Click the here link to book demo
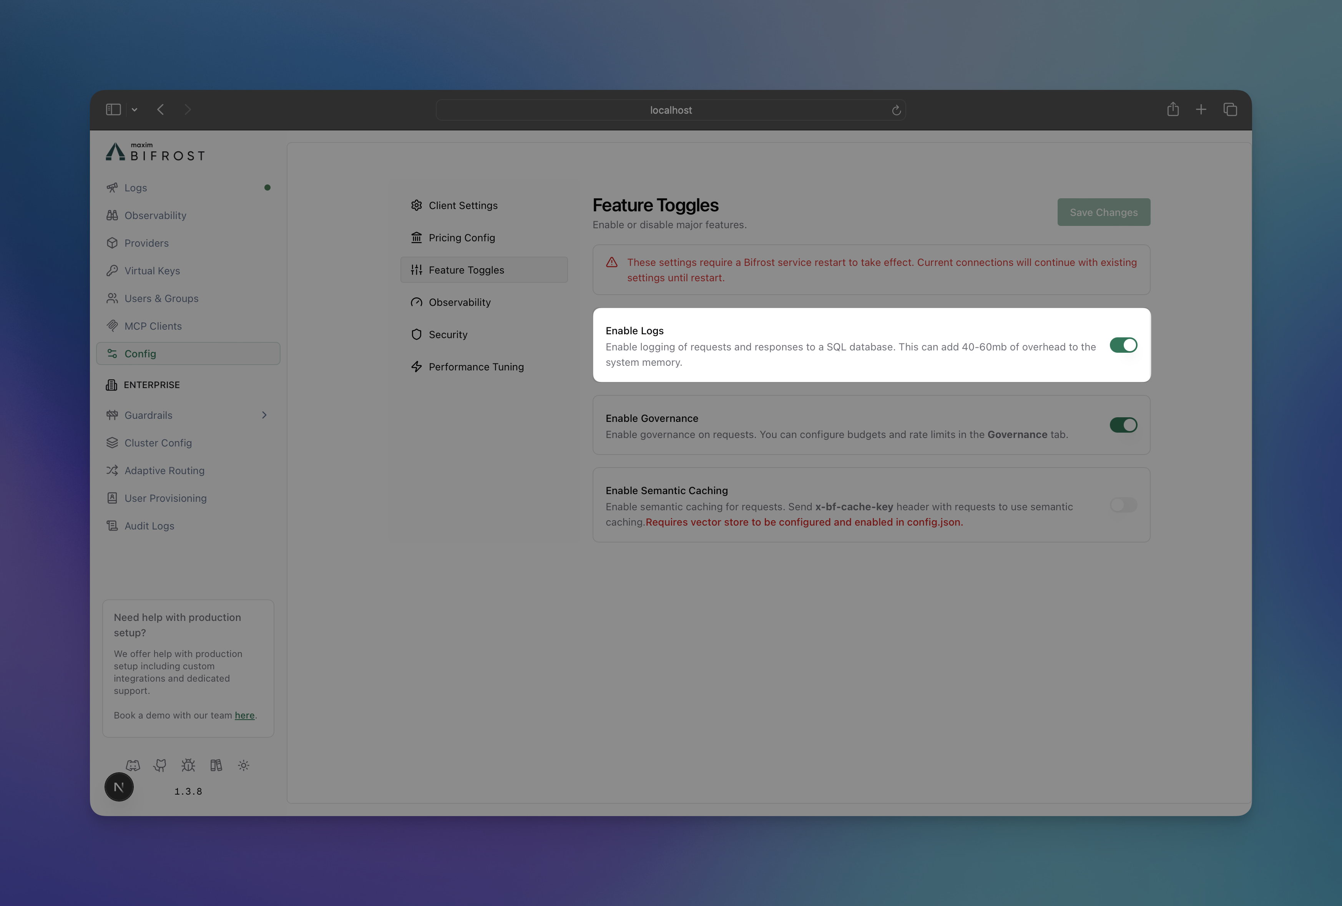The height and width of the screenshot is (906, 1342). coord(244,715)
